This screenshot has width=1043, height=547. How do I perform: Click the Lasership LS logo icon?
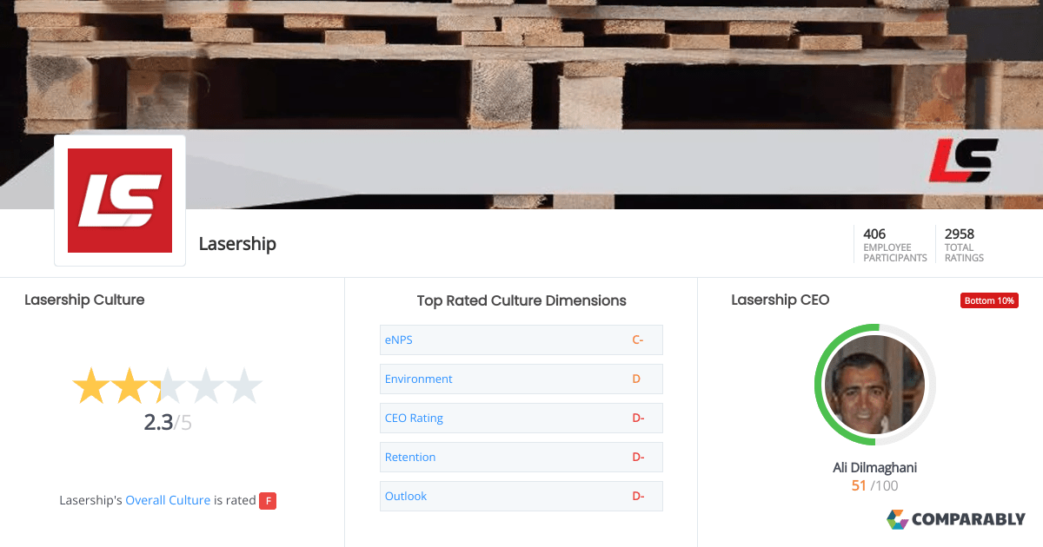[x=120, y=199]
